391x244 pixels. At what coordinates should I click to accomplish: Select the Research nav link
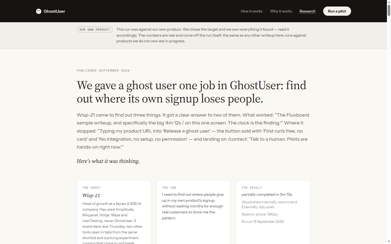[307, 11]
